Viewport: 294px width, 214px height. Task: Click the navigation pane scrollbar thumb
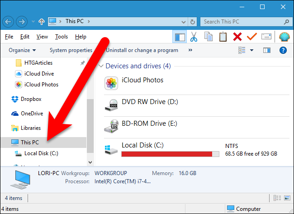90,126
